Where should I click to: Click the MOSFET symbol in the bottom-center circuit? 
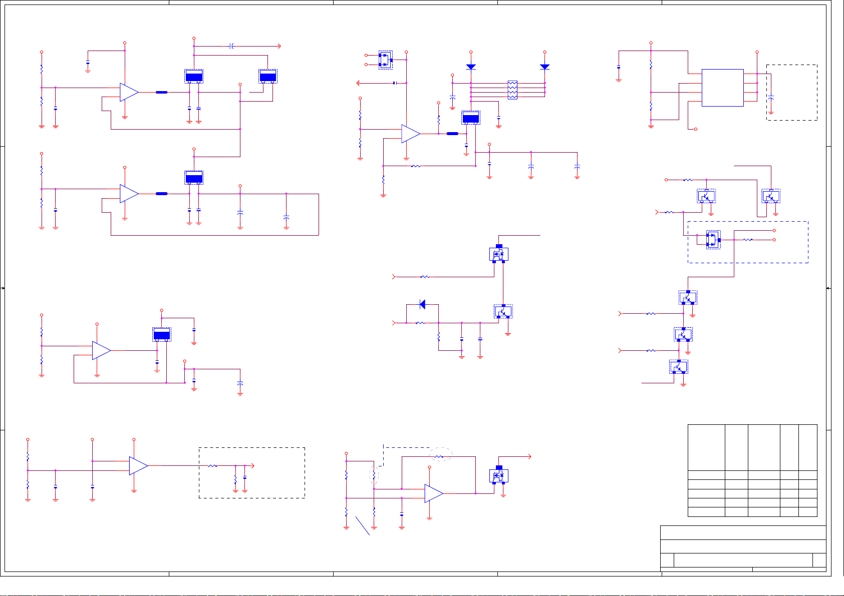499,475
